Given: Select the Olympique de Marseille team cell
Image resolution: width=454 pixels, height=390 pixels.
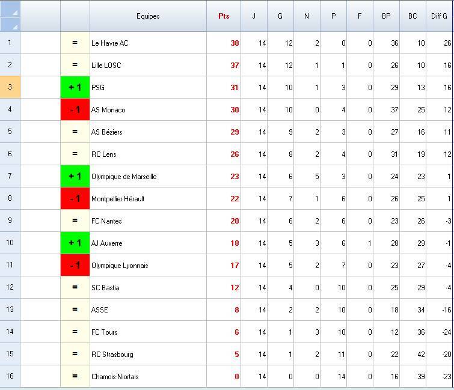Looking at the screenshot, I should click(x=148, y=177).
